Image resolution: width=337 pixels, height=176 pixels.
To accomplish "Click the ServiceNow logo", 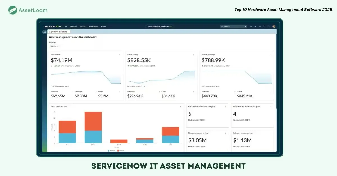I will (x=53, y=26).
